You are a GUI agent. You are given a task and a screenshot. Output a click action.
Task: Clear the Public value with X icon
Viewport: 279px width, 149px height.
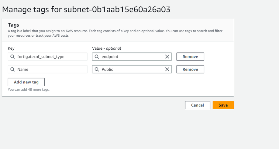pos(167,69)
